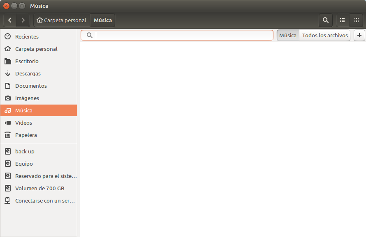Click the Vídeos sidebar icon
Viewport: 366px width, 237px height.
point(7,123)
